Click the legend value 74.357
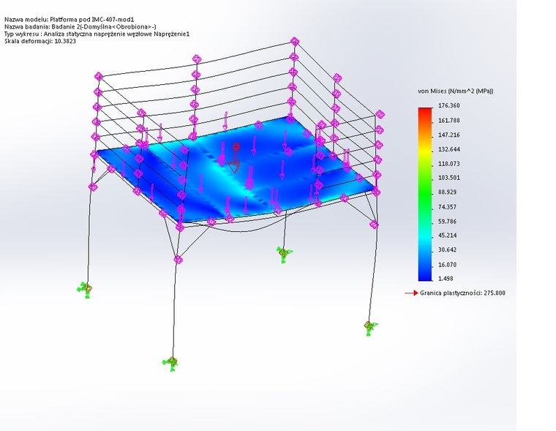This screenshot has height=431, width=556. [448, 207]
